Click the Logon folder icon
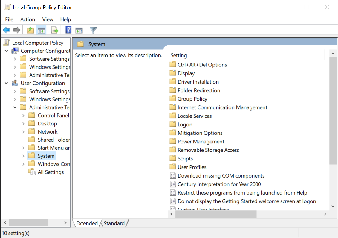 click(173, 124)
